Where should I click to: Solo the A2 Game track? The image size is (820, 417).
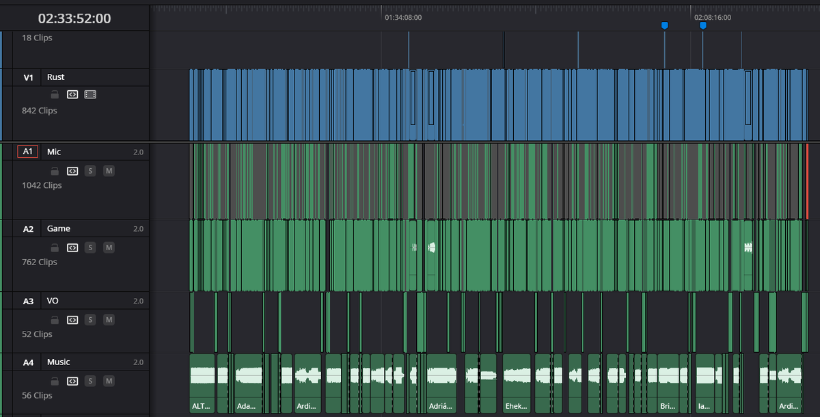90,247
